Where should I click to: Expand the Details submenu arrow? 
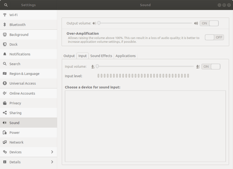pyautogui.click(x=52, y=162)
